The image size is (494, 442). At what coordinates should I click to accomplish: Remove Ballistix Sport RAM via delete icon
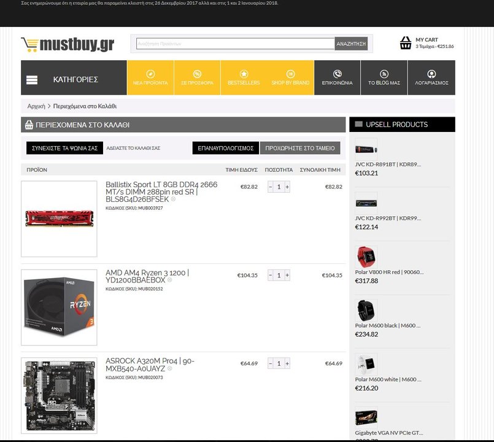(173, 200)
